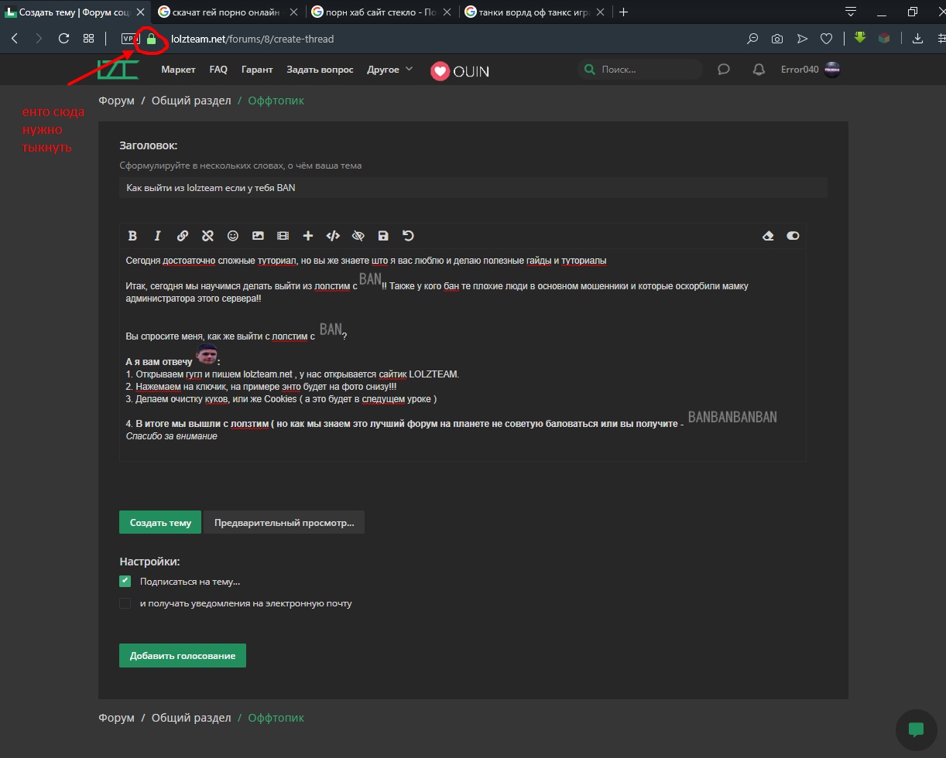Apply bold formatting in the editor
946x758 pixels.
132,236
